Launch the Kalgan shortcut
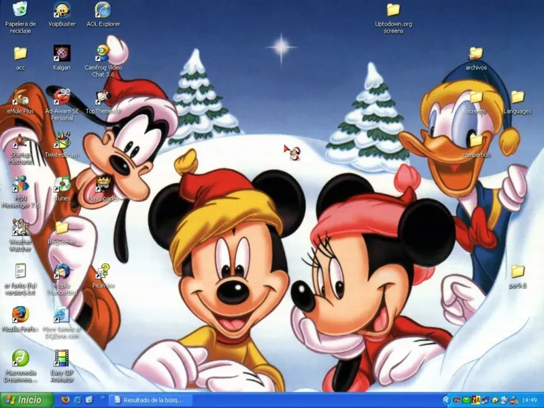Viewport: 544px width, 408px height. [62, 58]
